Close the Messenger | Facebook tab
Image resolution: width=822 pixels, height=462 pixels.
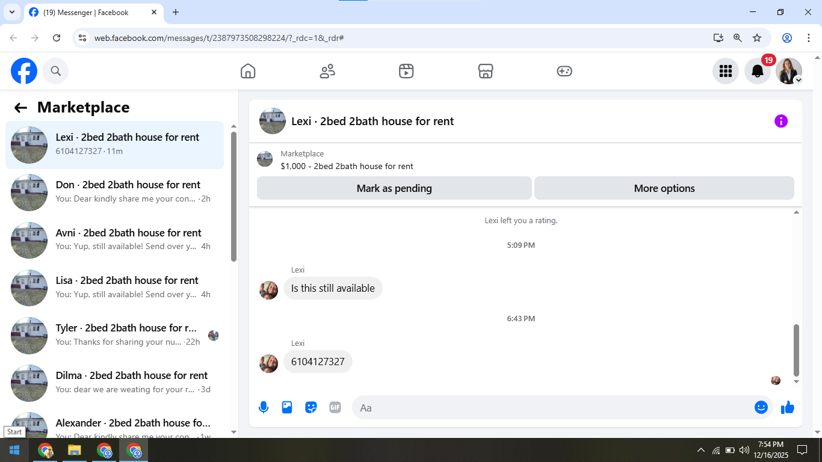click(x=154, y=12)
